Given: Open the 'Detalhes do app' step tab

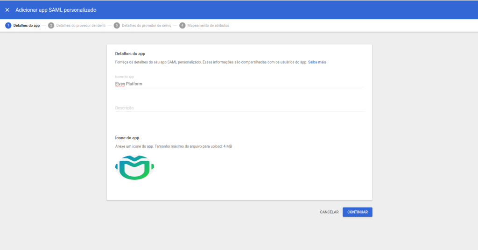Looking at the screenshot, I should [27, 25].
